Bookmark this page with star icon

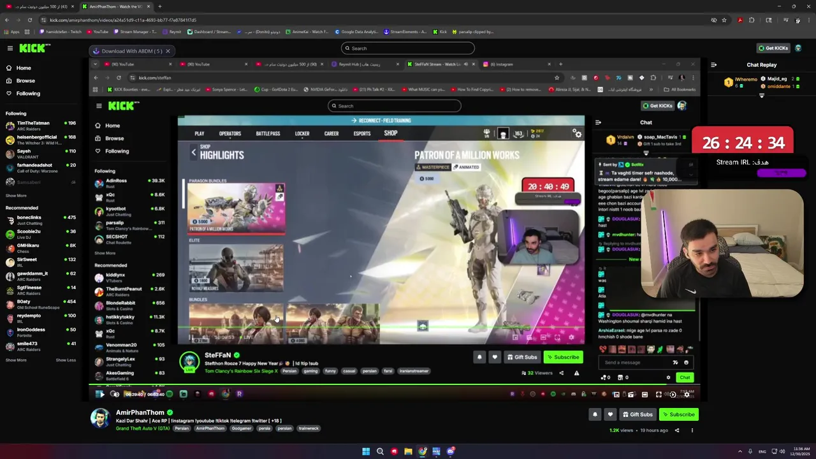pyautogui.click(x=724, y=20)
